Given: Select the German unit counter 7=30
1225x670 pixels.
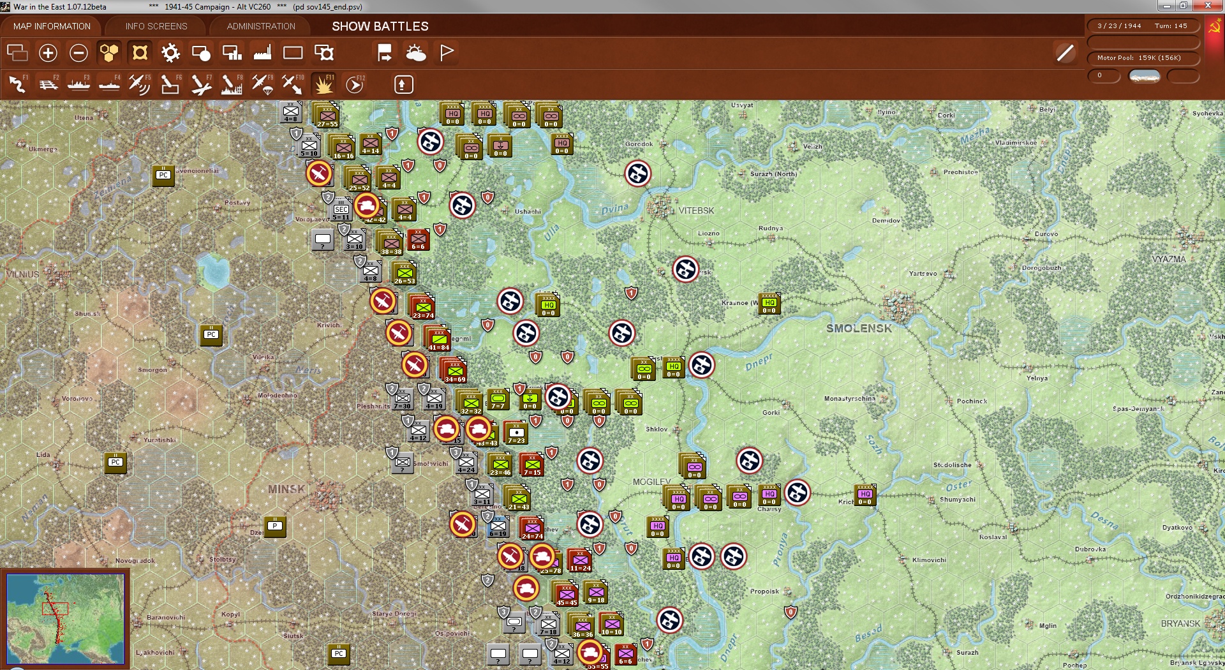Looking at the screenshot, I should (x=403, y=399).
